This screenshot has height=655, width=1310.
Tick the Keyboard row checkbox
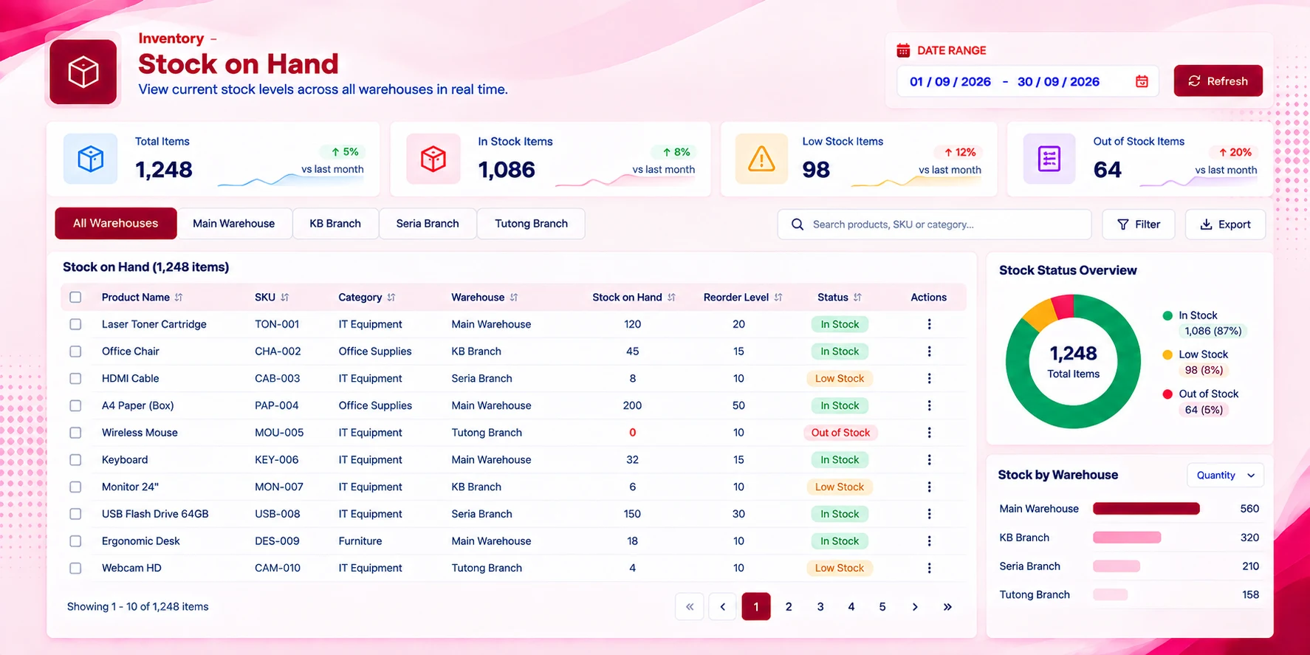point(75,460)
